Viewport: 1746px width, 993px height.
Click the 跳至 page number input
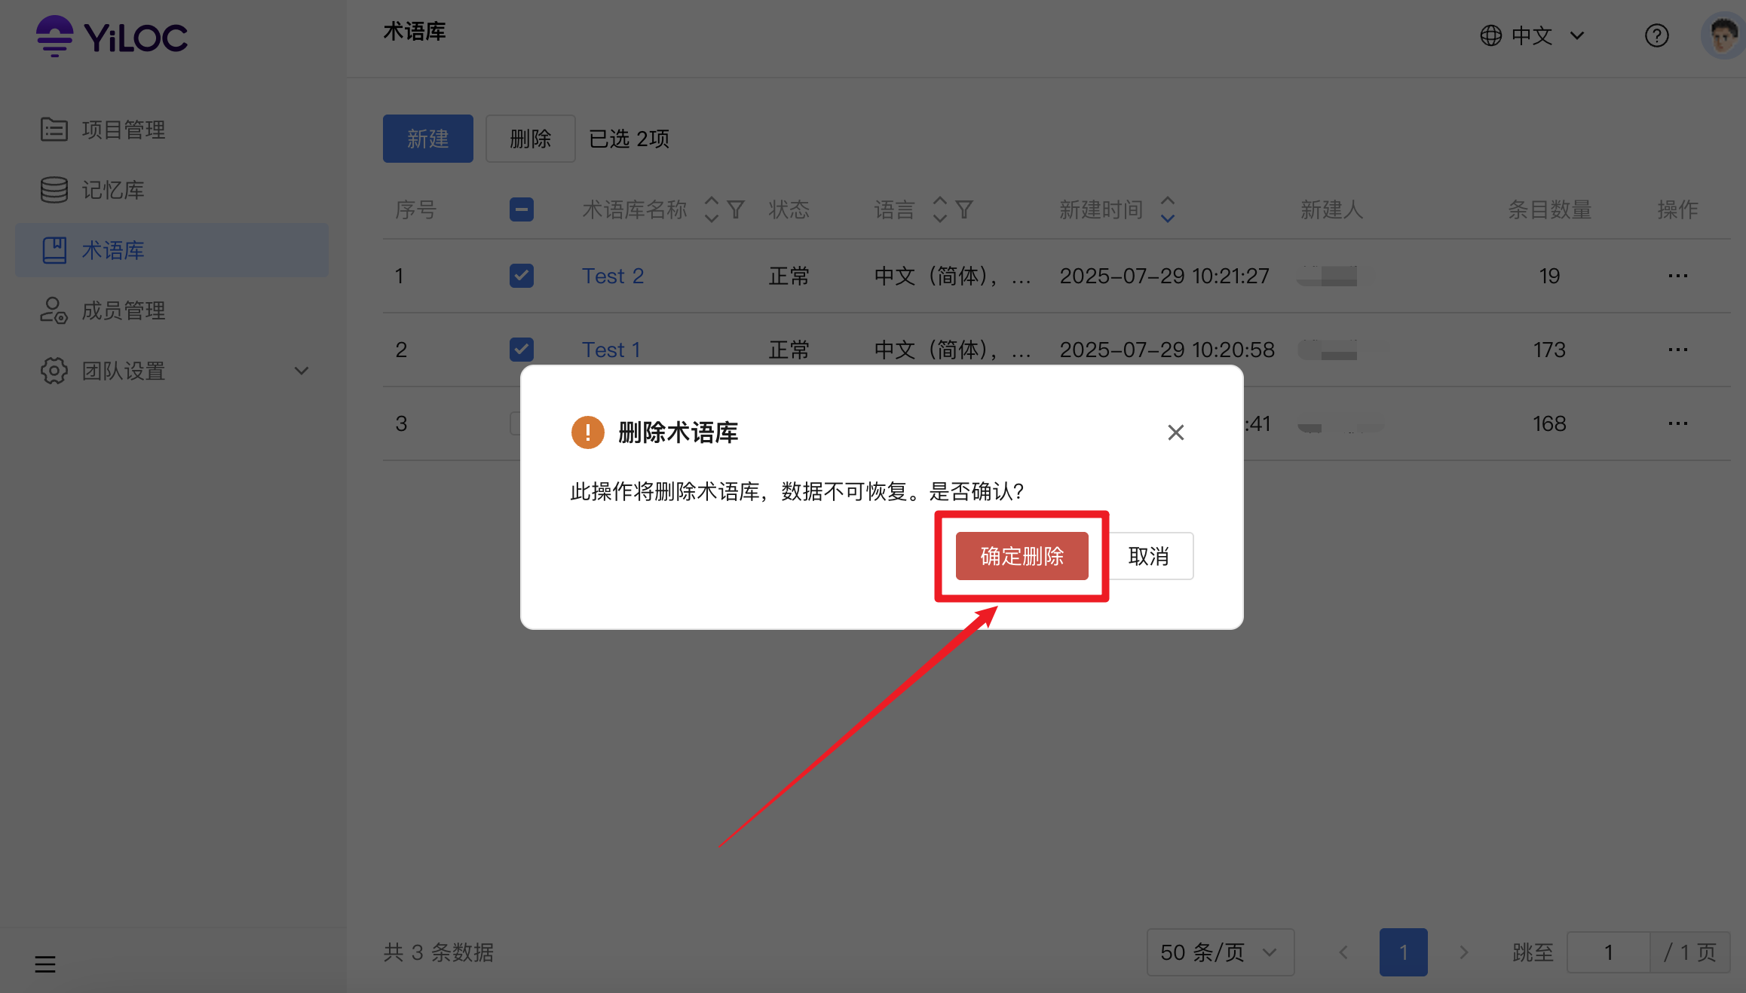(x=1609, y=952)
